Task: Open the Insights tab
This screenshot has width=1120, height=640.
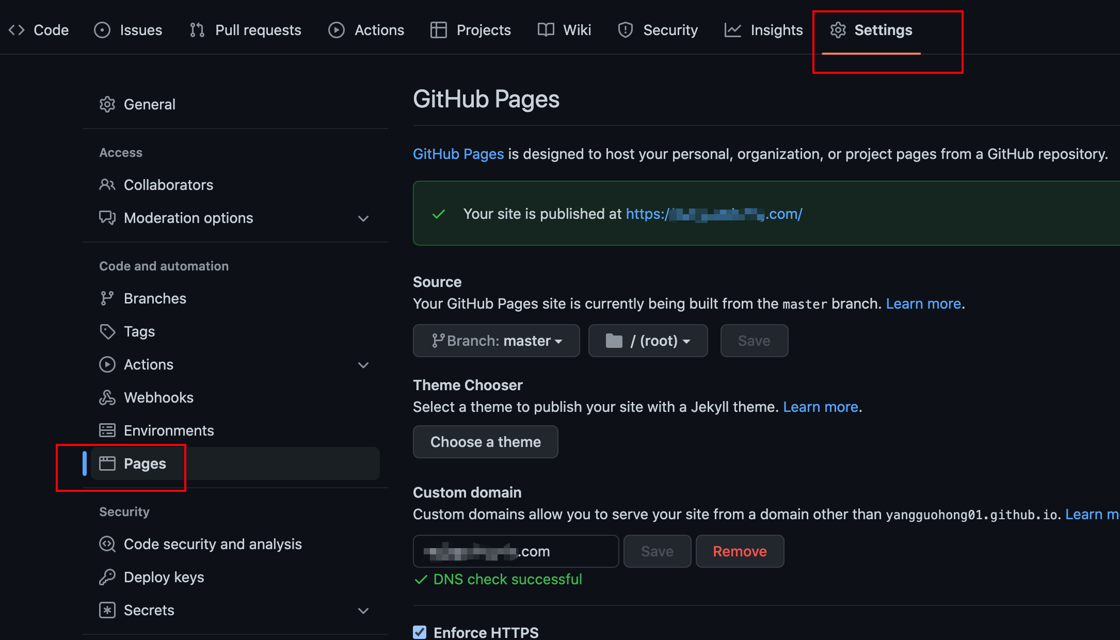Action: (764, 30)
